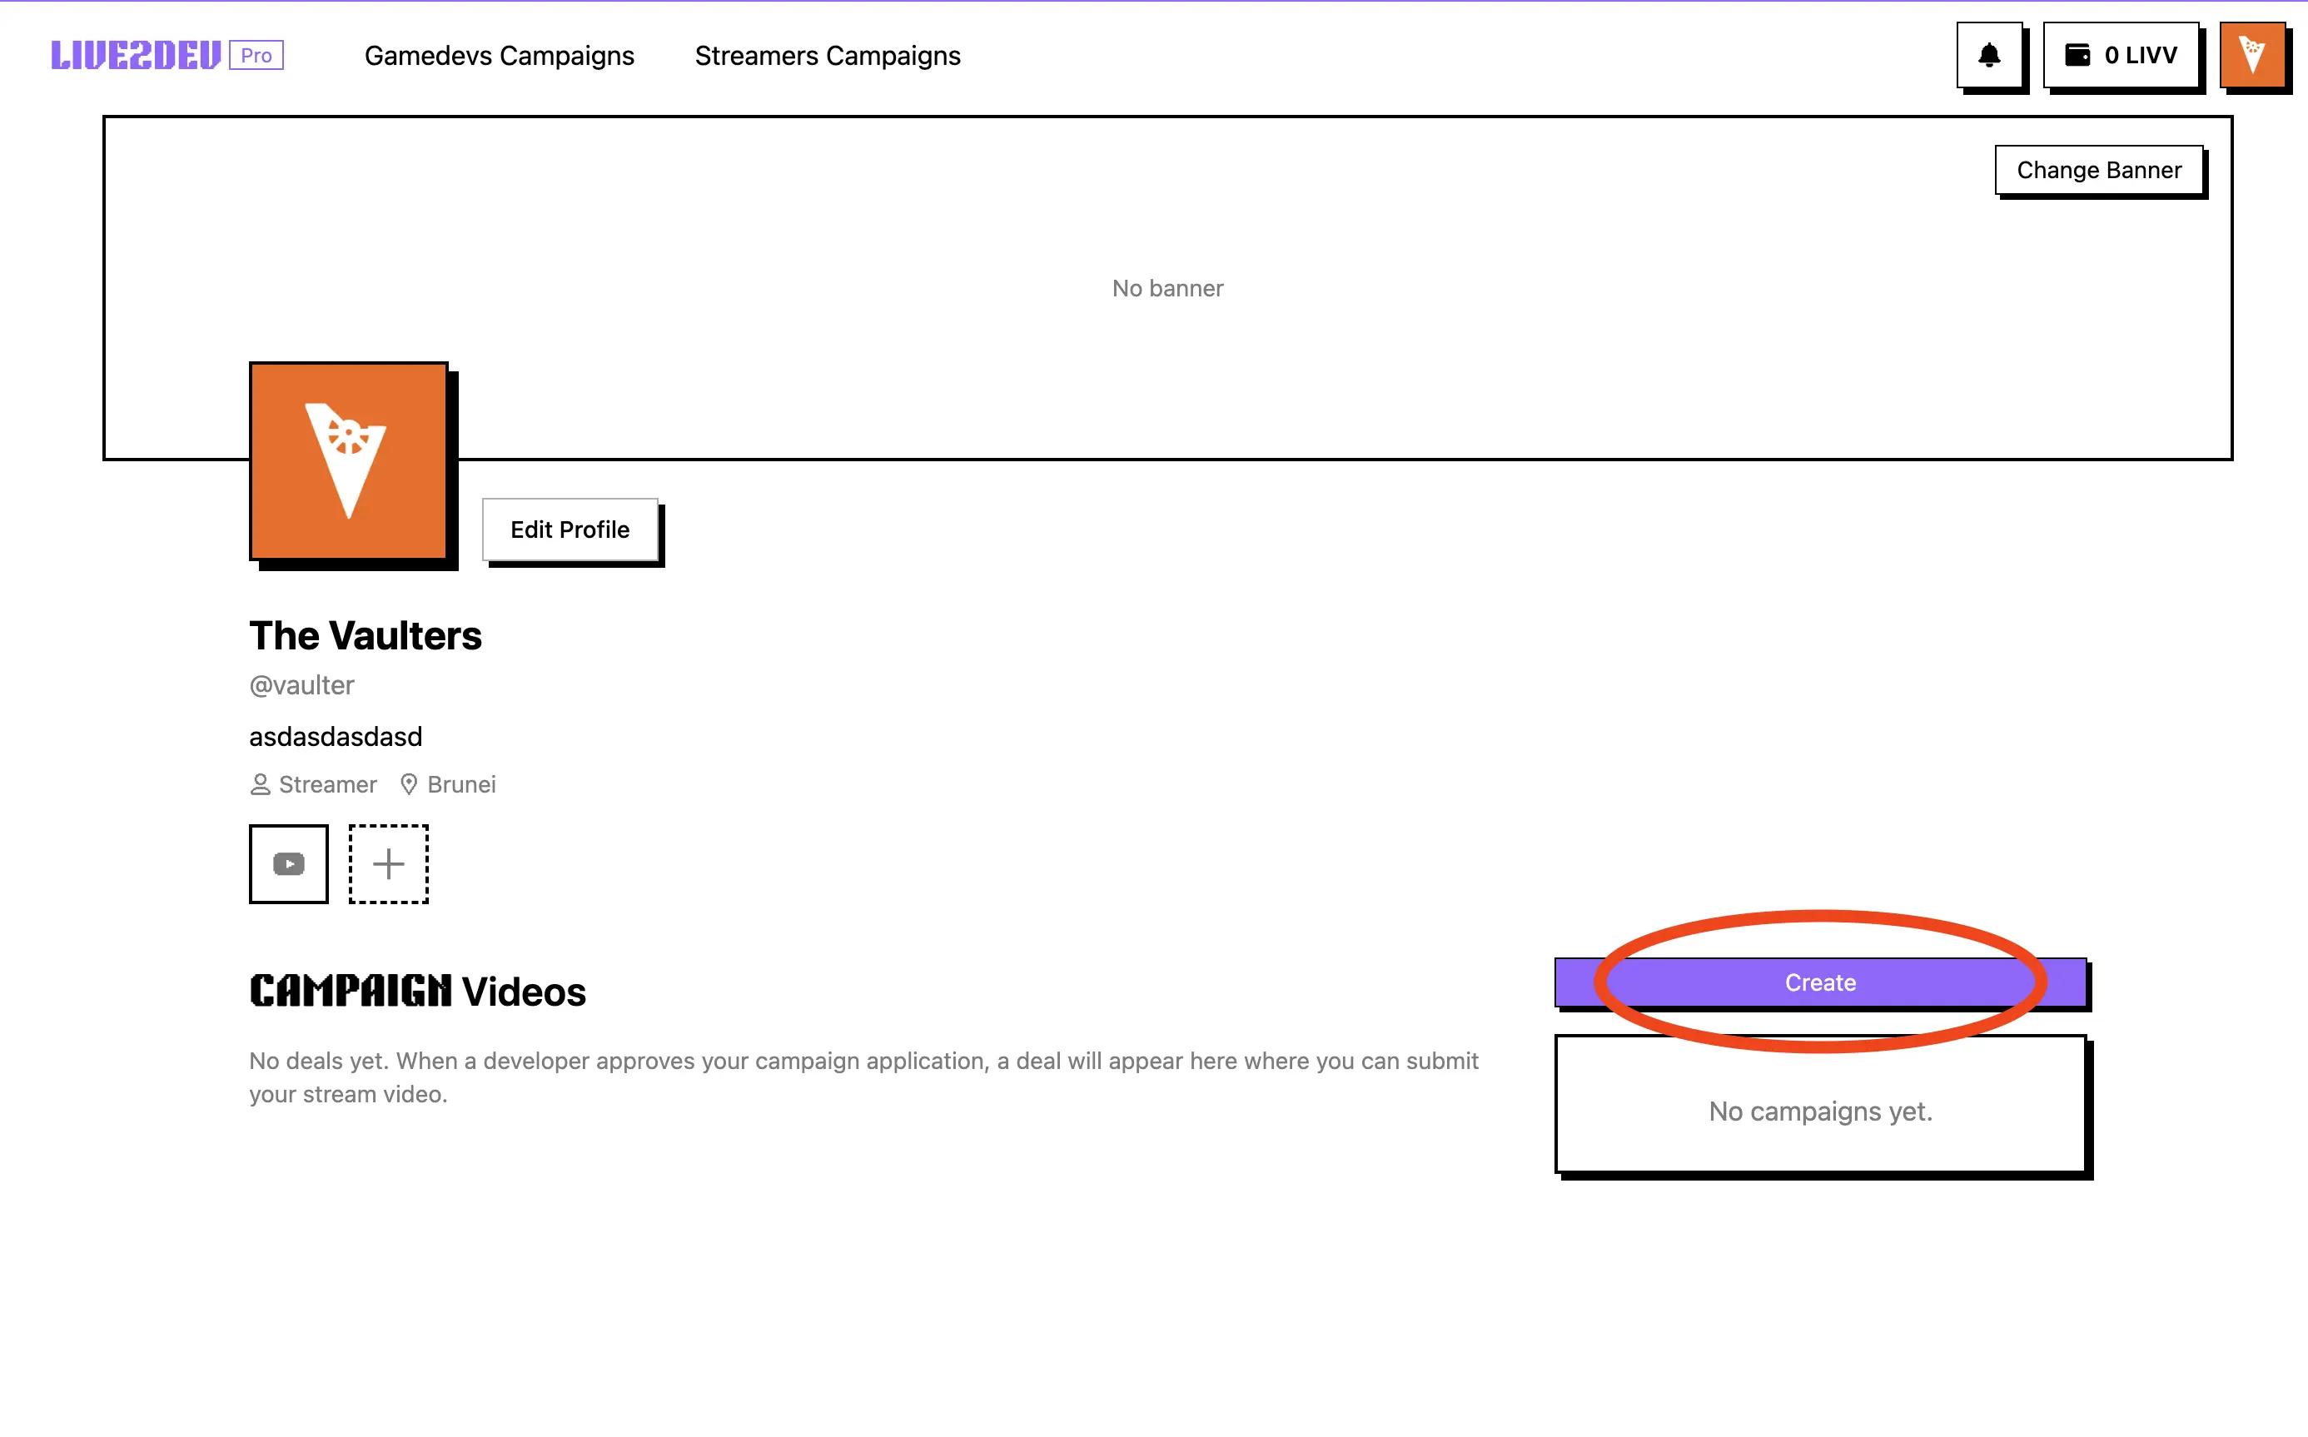Go to Gamedevs Campaigns

499,56
